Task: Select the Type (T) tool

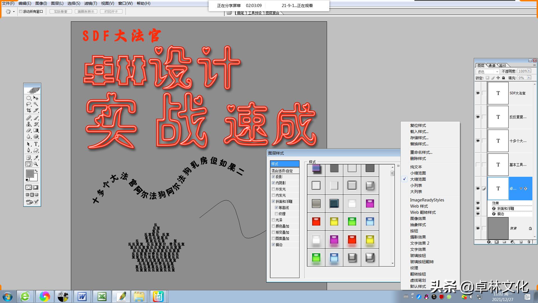Action: coord(36,144)
